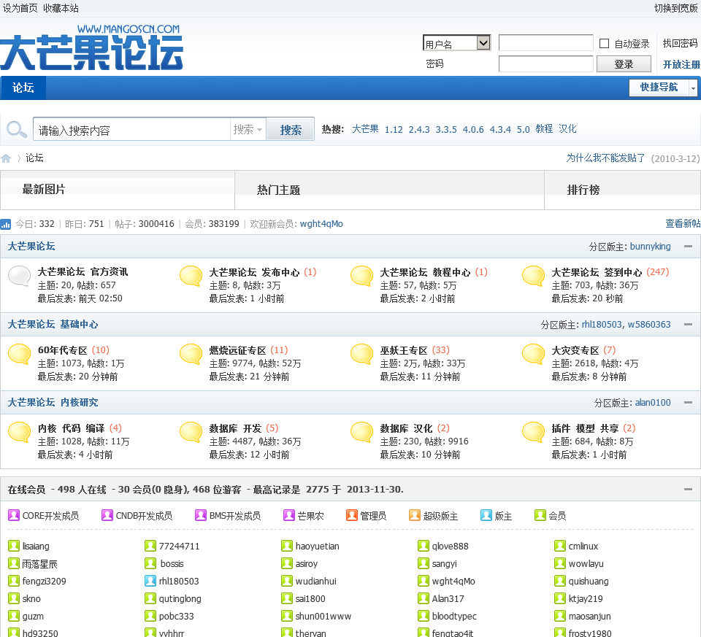The image size is (701, 637).
Task: Click the yellow bubble icon for 大灾变专区
Action: point(533,354)
